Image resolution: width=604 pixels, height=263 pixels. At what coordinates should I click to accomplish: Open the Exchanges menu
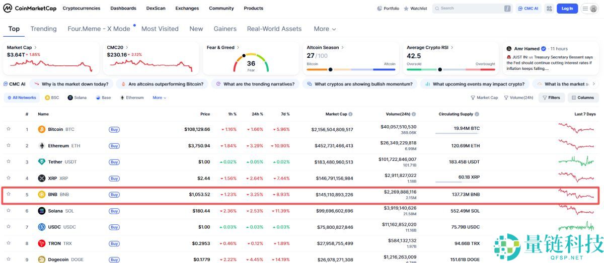coord(187,9)
